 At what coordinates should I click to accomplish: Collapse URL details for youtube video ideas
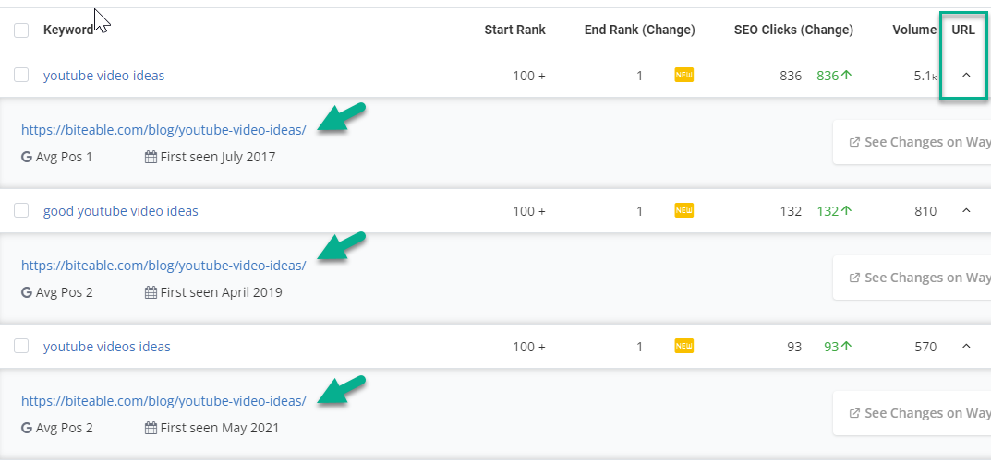click(x=966, y=75)
